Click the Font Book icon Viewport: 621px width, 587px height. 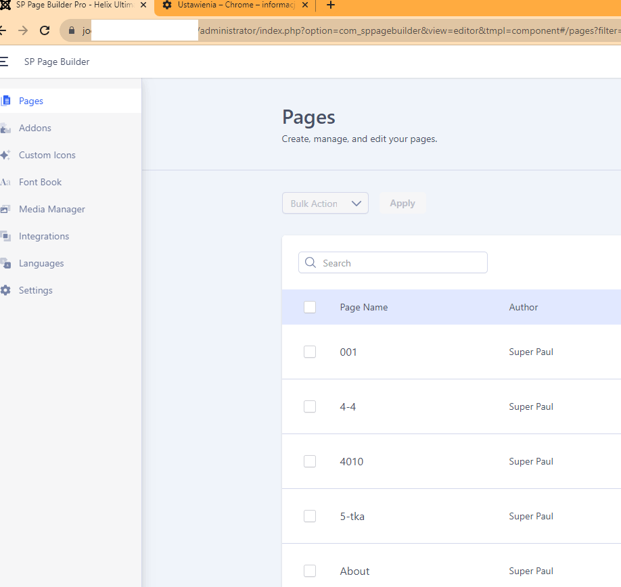coord(5,182)
